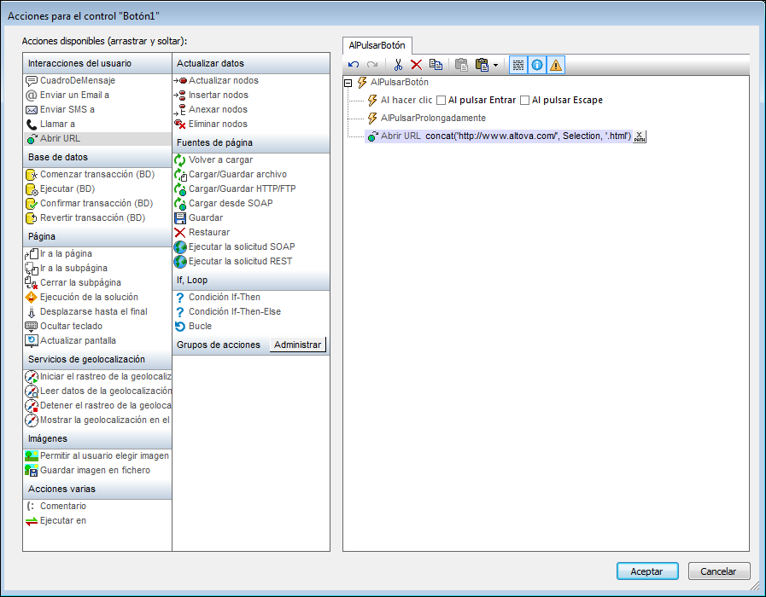Click the red X Delete toolbar icon
766x597 pixels.
click(x=416, y=64)
